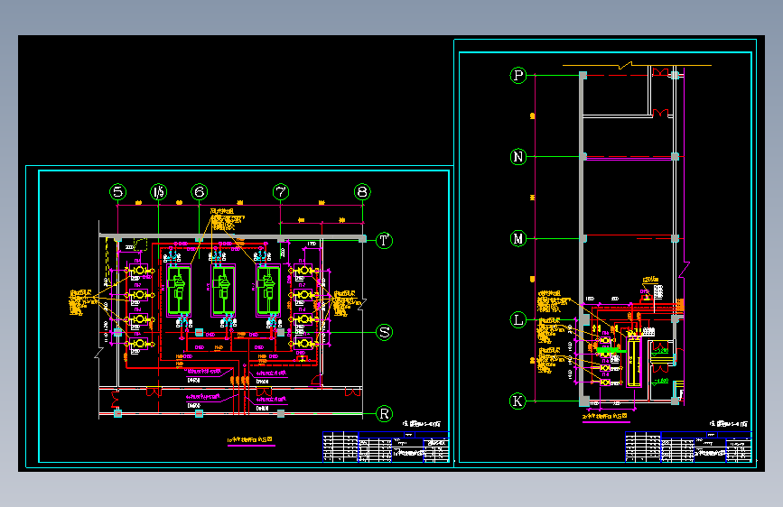783x507 pixels.
Task: Click the grid axis bubble T
Action: pyautogui.click(x=384, y=241)
